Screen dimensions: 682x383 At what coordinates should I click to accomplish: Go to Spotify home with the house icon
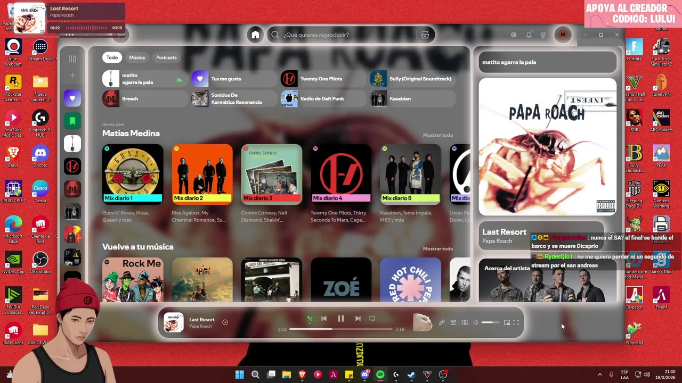(255, 35)
